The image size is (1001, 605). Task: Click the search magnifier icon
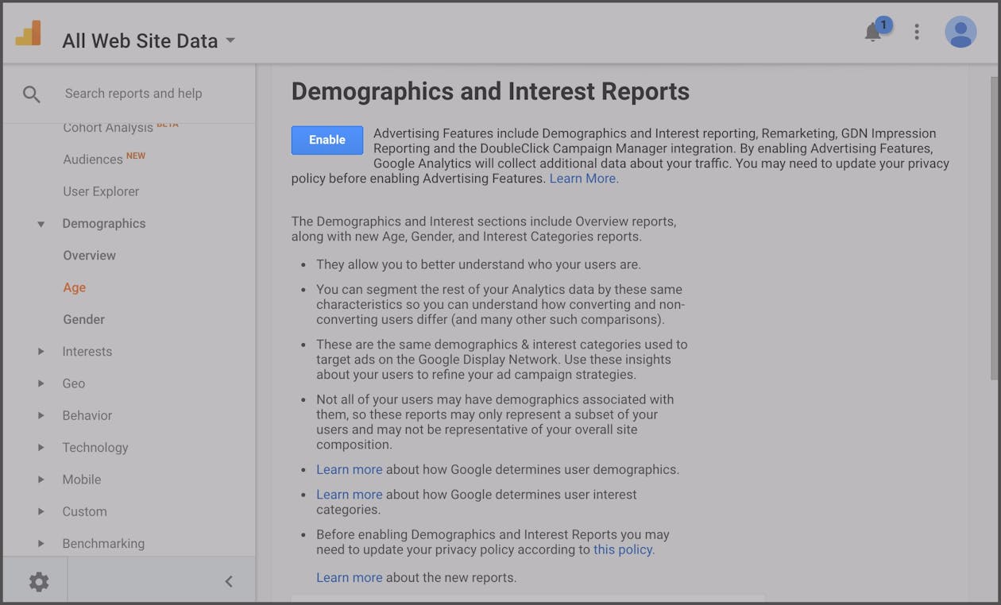[32, 94]
